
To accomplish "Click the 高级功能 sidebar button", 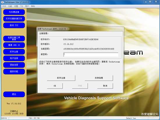I will pyautogui.click(x=14, y=71).
